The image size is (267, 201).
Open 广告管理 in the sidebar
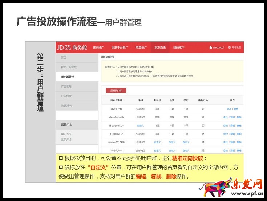(x=66, y=87)
